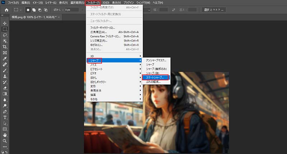Choose ぶれの軽減... from the submenu
This screenshot has height=154, width=287.
click(x=156, y=82)
